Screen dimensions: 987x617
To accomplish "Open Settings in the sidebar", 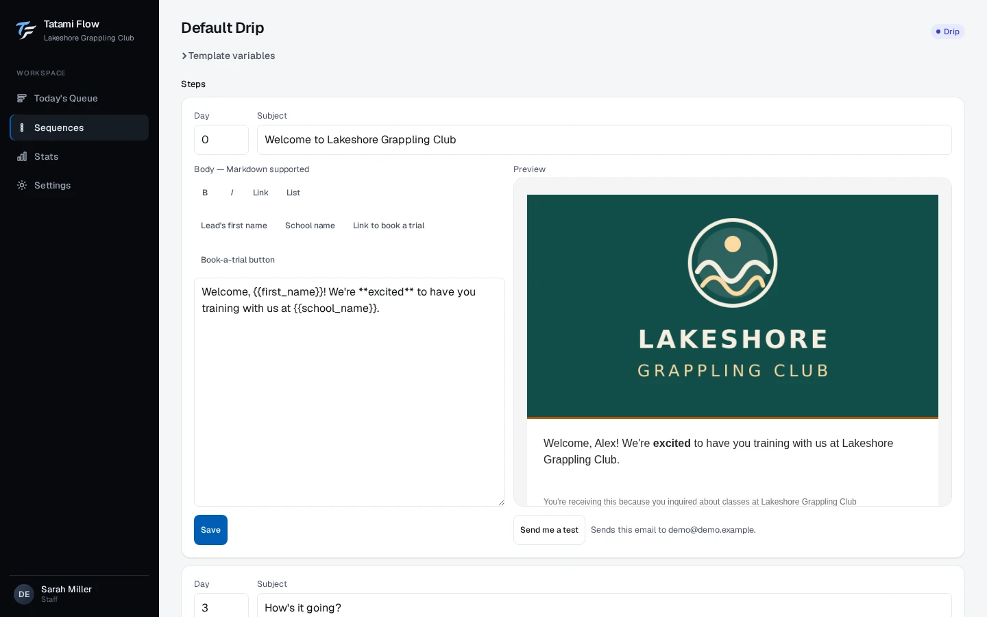I will point(79,185).
